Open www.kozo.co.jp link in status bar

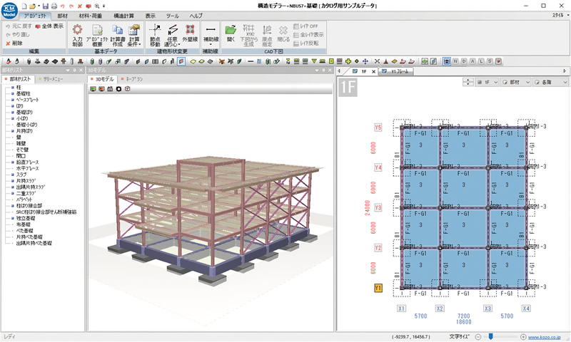(545, 337)
